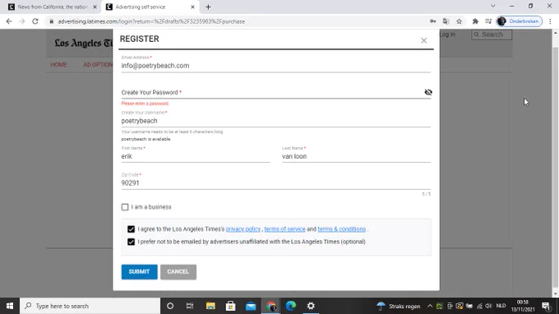The image size is (559, 314).
Task: Uncheck the prefer not to be emailed checkbox
Action: click(x=132, y=242)
